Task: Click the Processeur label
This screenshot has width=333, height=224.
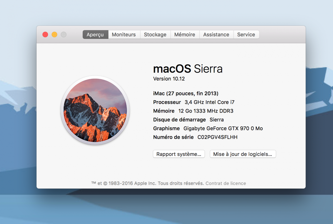Action: [x=167, y=102]
